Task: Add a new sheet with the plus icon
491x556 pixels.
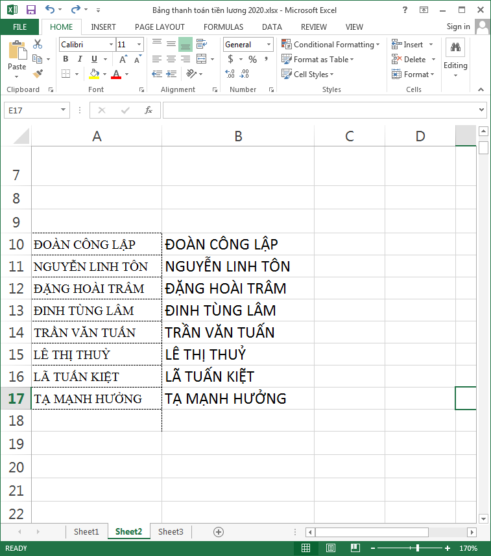Action: click(219, 532)
